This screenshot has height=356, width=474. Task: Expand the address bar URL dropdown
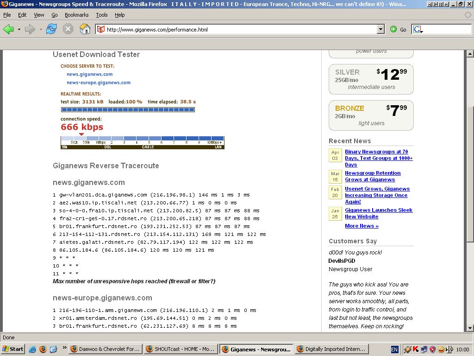point(380,30)
